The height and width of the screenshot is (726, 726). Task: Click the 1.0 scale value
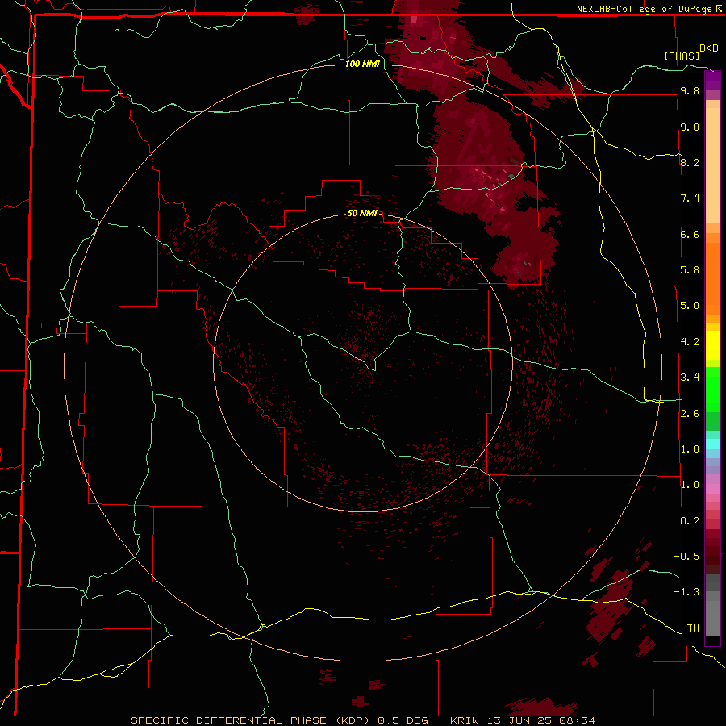point(690,485)
